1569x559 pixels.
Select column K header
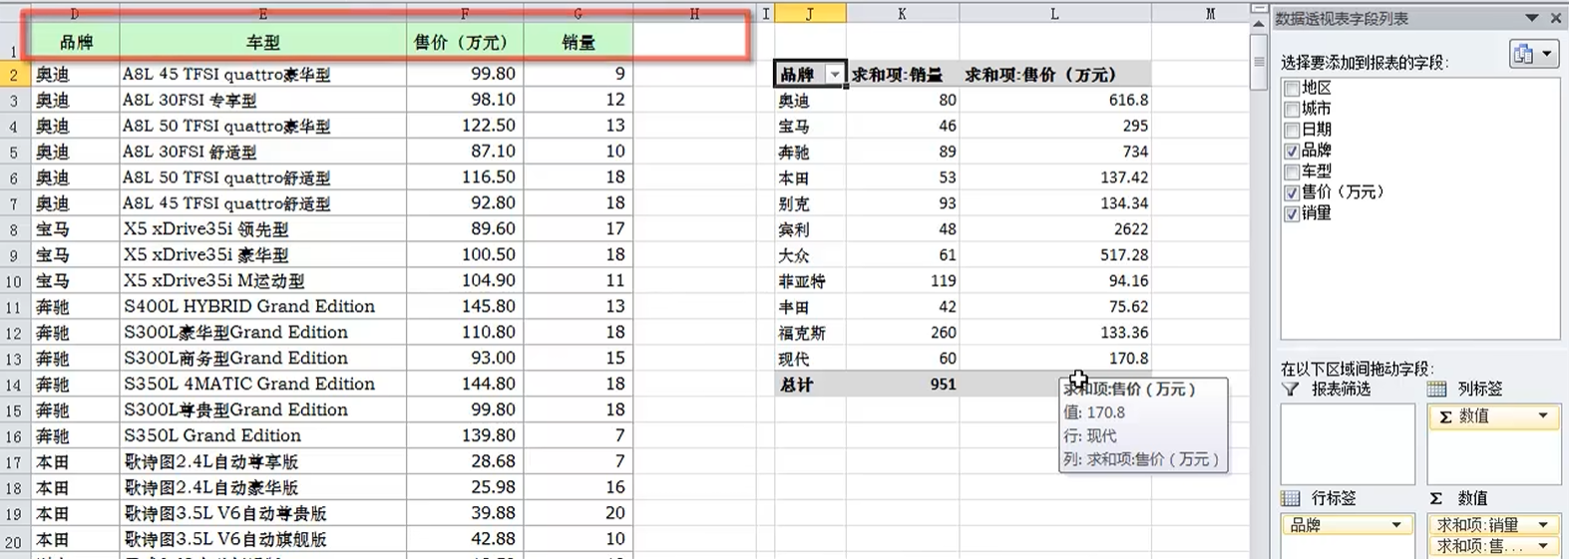pyautogui.click(x=903, y=13)
